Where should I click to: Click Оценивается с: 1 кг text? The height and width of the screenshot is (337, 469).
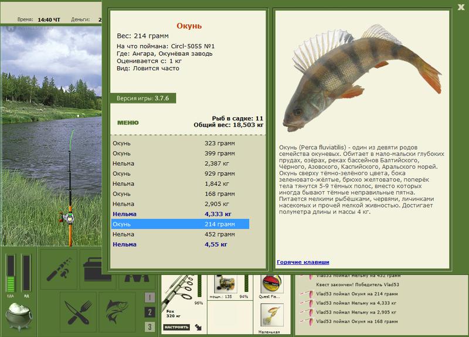(149, 61)
